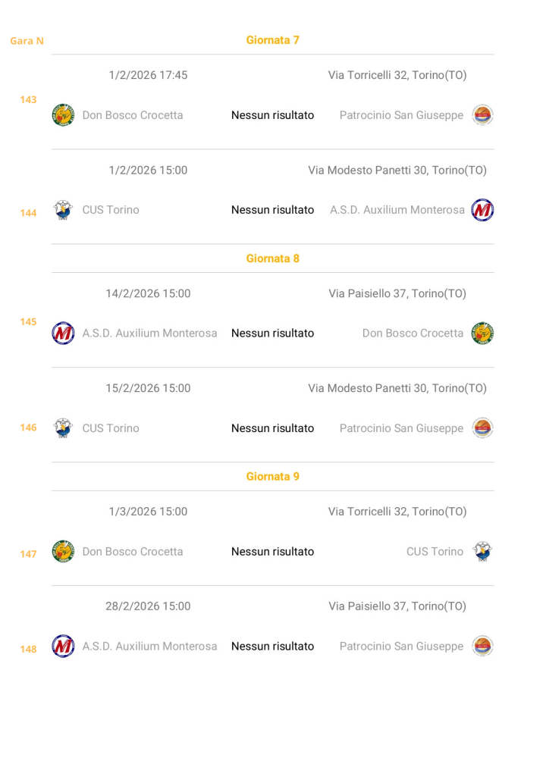Open Don Bosco Crocetta team name, match 143
Screen dimensions: 546x758
[133, 115]
